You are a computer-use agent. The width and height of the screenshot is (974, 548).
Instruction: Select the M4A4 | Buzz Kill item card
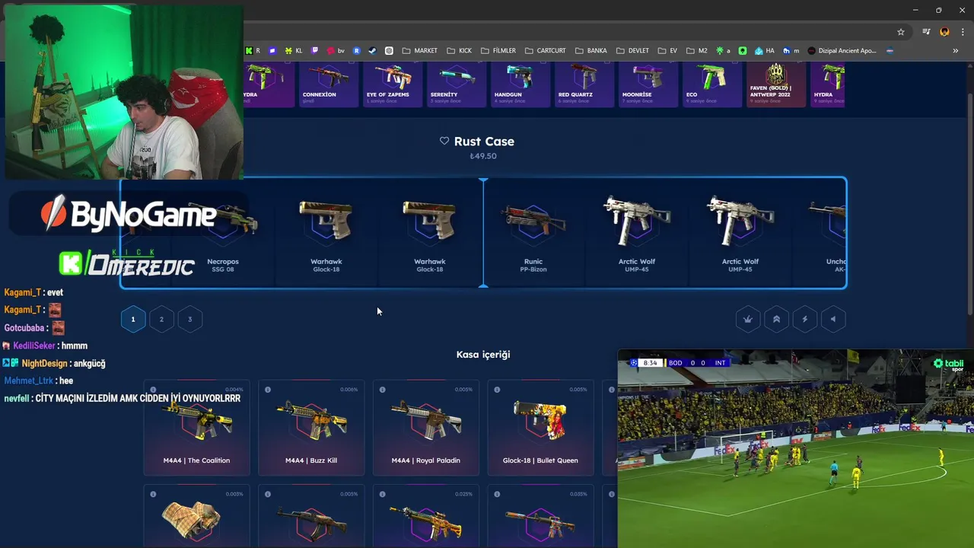click(311, 429)
